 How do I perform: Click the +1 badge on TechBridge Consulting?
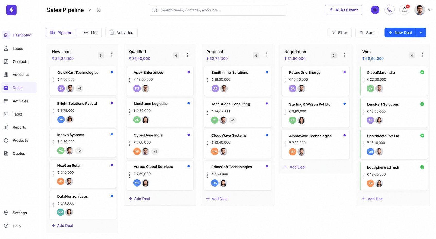coord(233,120)
